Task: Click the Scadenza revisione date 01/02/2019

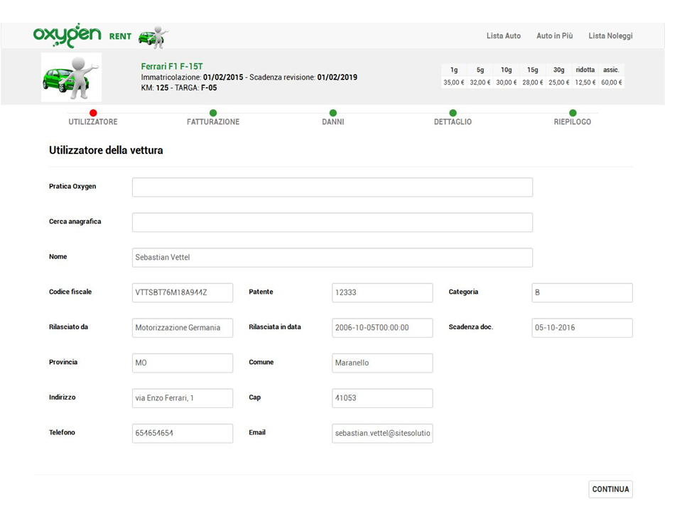Action: click(x=337, y=77)
